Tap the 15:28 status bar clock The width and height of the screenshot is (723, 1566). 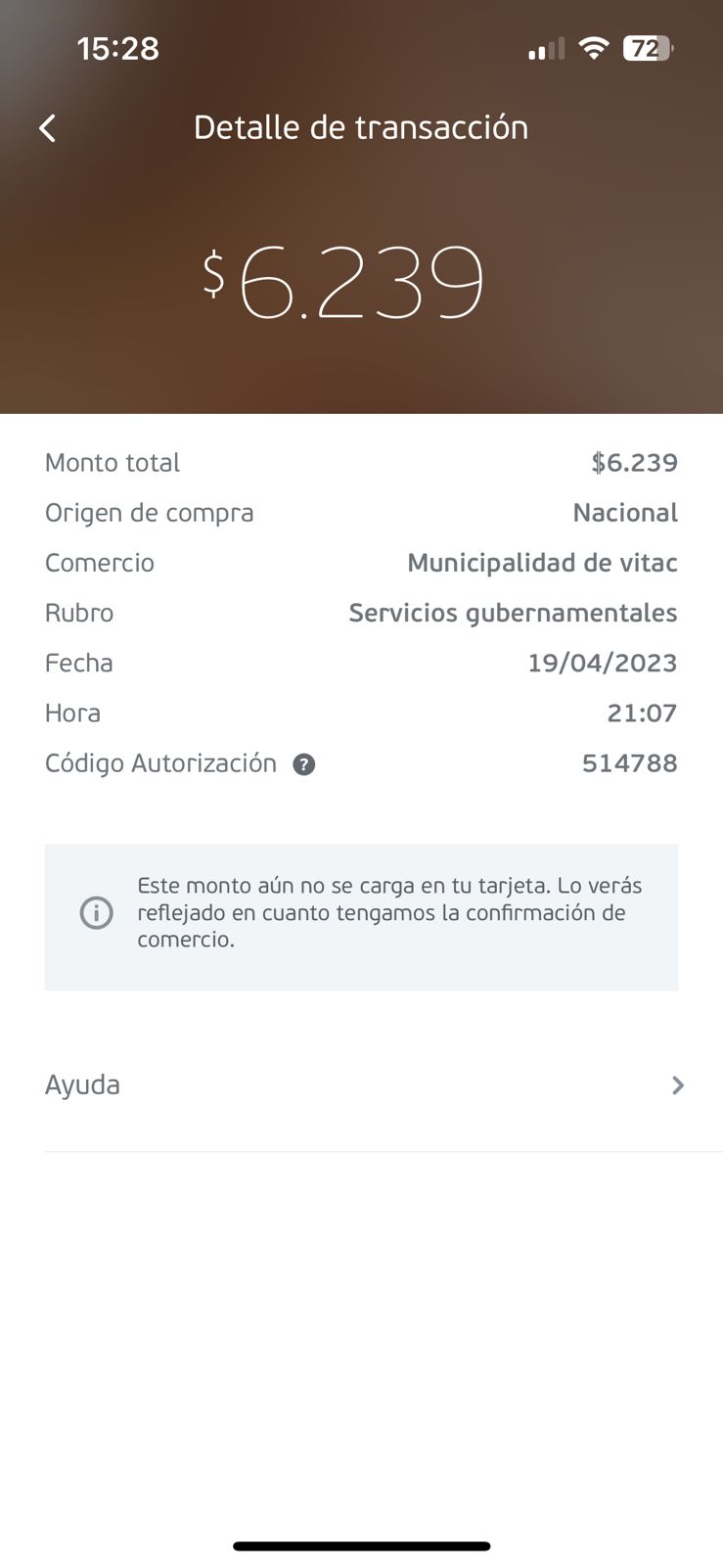tap(117, 48)
